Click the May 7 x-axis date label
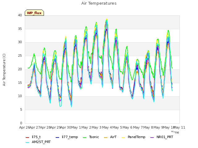This screenshot has width=198, height=148. pyautogui.click(x=138, y=127)
